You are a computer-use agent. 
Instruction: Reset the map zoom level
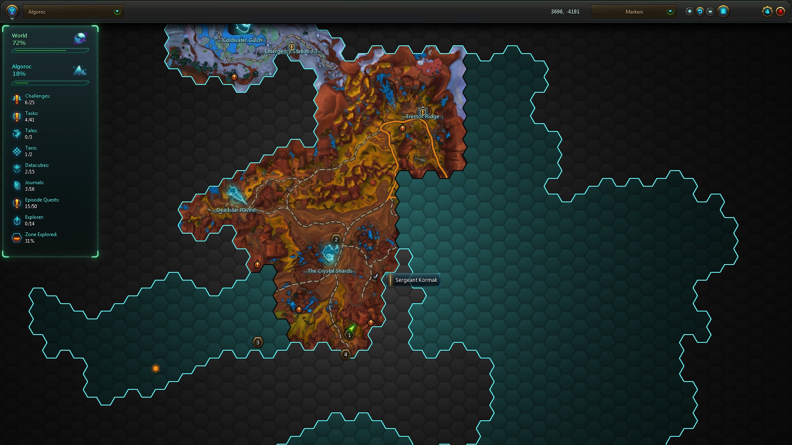700,12
